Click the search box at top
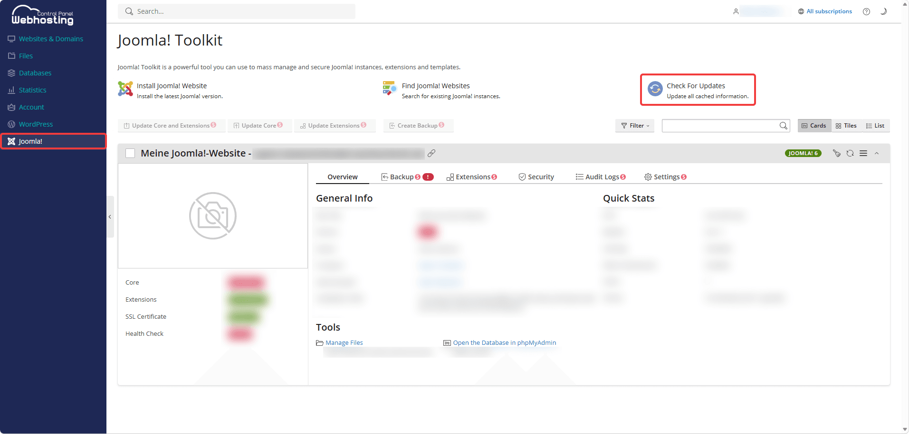Image resolution: width=909 pixels, height=434 pixels. click(x=237, y=11)
